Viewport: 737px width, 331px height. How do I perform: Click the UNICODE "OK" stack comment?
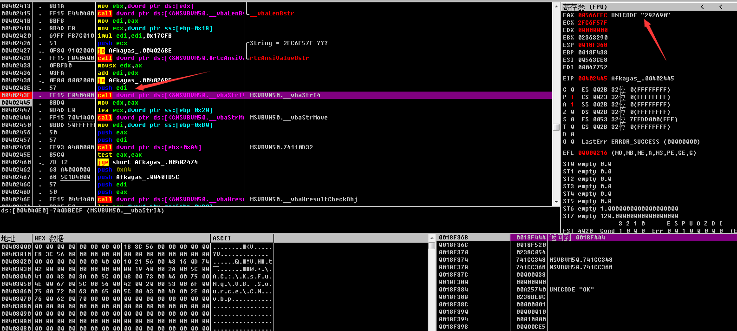[x=572, y=290]
